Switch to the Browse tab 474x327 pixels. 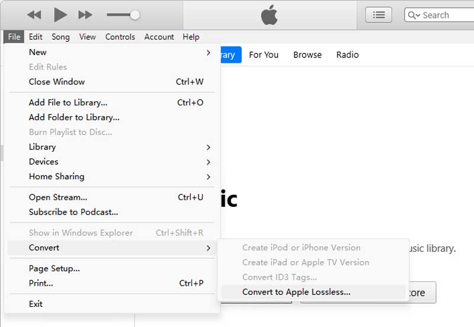coord(308,54)
